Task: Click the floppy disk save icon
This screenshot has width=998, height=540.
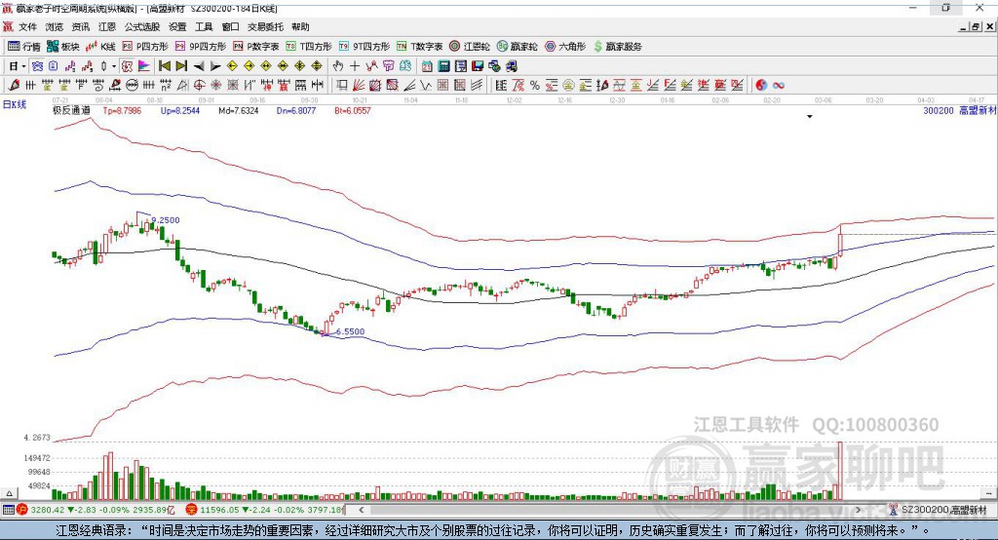Action: pos(478,65)
